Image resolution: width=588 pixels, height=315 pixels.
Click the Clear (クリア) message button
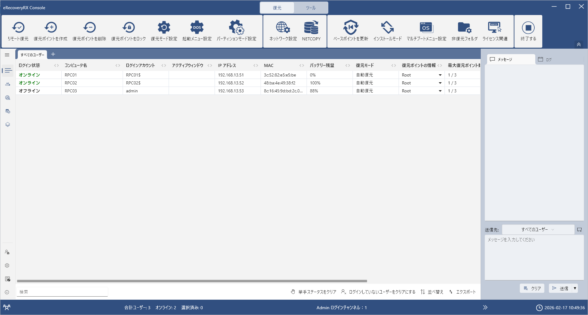click(532, 288)
